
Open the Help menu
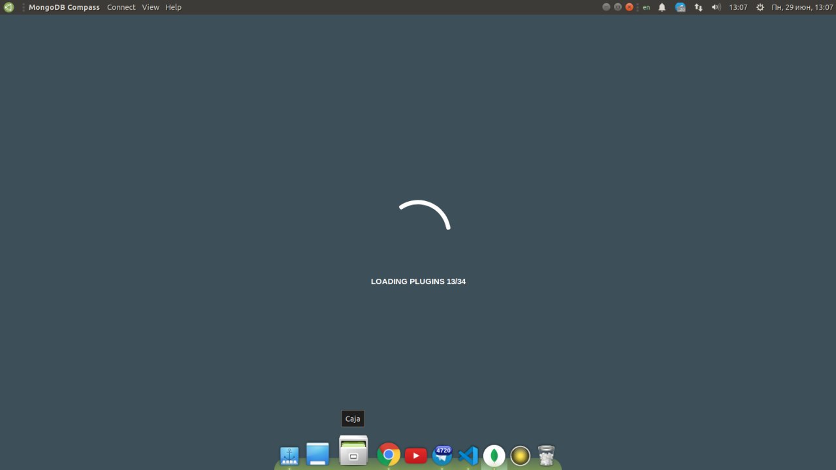pyautogui.click(x=173, y=7)
